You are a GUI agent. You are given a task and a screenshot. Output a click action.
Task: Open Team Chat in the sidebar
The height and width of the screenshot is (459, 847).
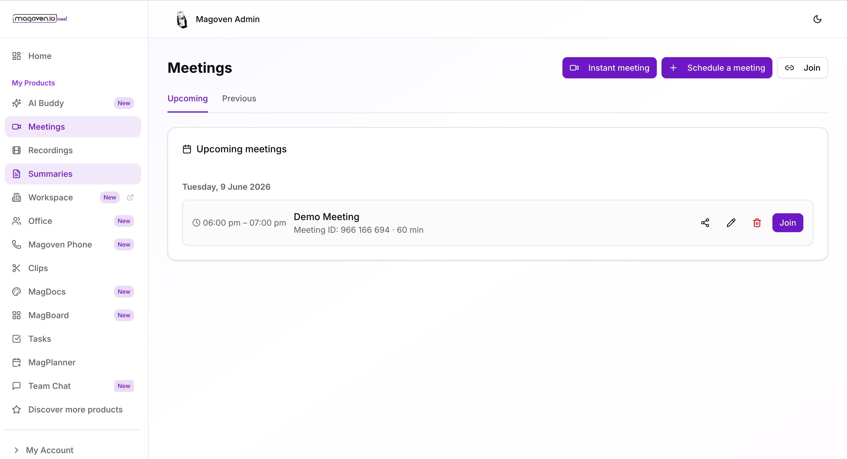pyautogui.click(x=73, y=386)
